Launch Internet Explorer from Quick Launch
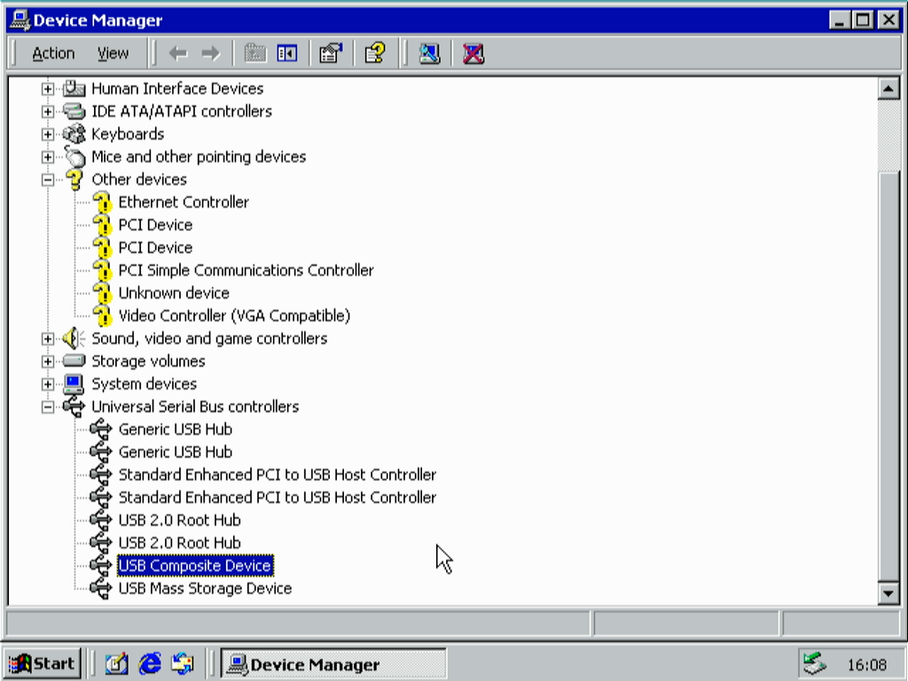 click(150, 663)
